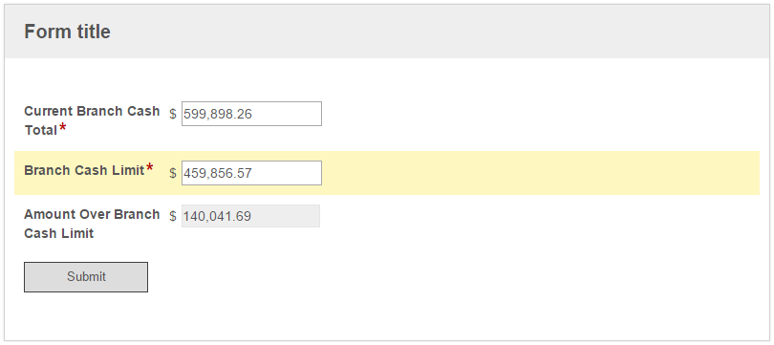The height and width of the screenshot is (345, 774).
Task: Click the dollar sign before the 459,856.57 field
Action: point(173,173)
